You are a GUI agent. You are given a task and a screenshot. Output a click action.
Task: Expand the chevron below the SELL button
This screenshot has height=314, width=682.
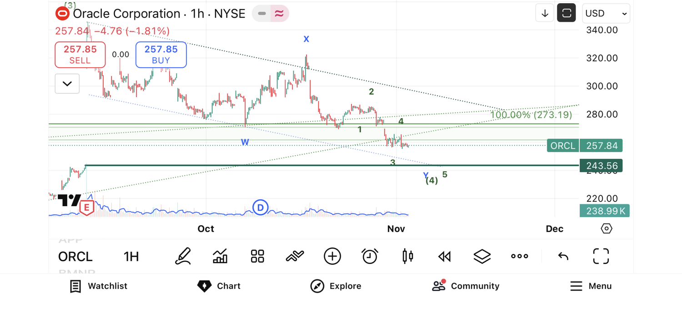point(67,84)
